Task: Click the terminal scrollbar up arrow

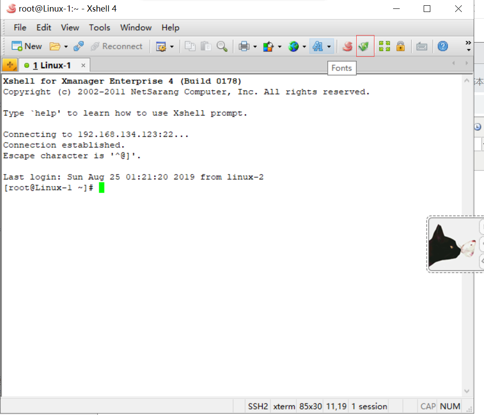Action: [467, 81]
